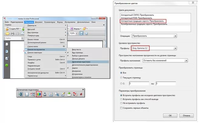This screenshot has width=200, height=123.
Task: Select the Add Printer Marks icon
Action: point(51,94)
